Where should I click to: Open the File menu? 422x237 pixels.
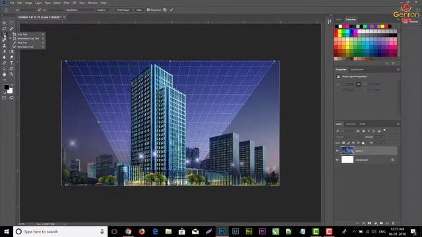click(x=12, y=3)
